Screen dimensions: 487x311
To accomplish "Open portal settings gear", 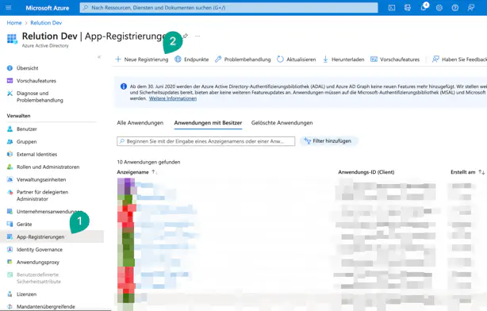I will (439, 8).
